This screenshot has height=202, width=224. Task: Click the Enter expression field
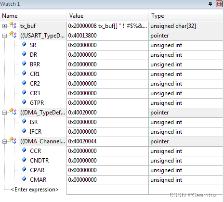click(x=35, y=189)
